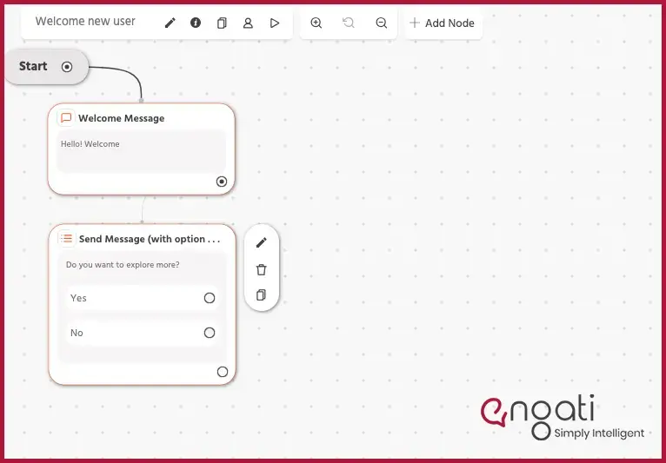Image resolution: width=666 pixels, height=463 pixels.
Task: Click Welcome Message node output connector
Action: (222, 182)
